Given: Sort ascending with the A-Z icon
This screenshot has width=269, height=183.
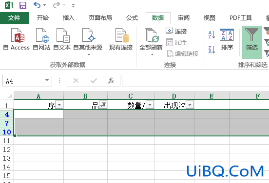Looking at the screenshot, I should click(x=211, y=34).
